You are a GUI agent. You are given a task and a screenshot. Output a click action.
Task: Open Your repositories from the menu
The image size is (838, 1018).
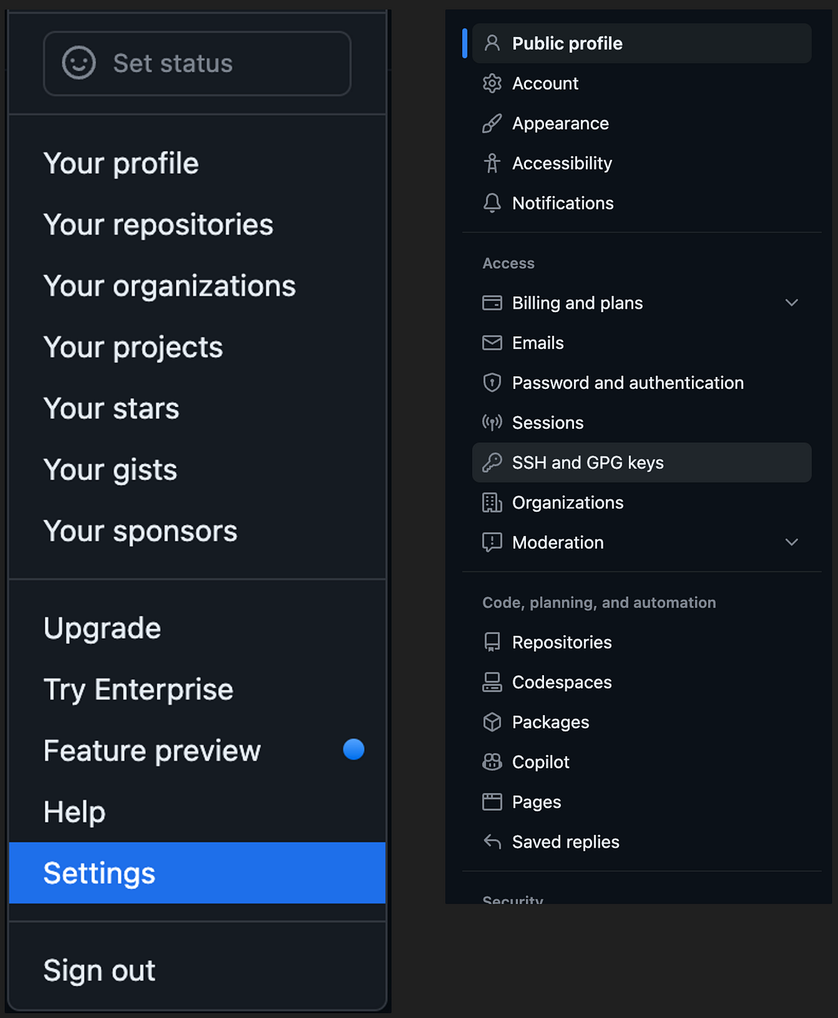158,225
